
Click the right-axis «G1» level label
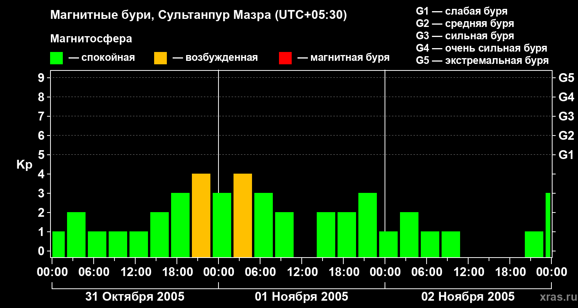[x=566, y=155]
